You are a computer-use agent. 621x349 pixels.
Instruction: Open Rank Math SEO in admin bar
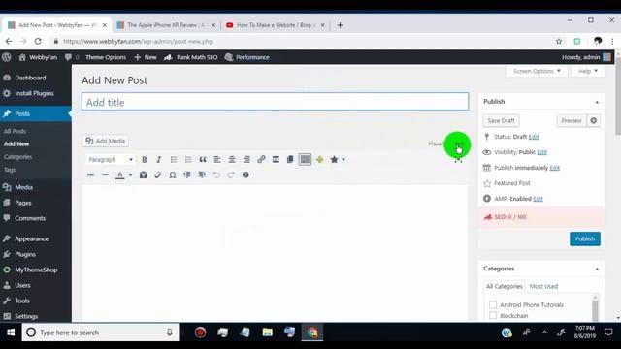tap(191, 57)
